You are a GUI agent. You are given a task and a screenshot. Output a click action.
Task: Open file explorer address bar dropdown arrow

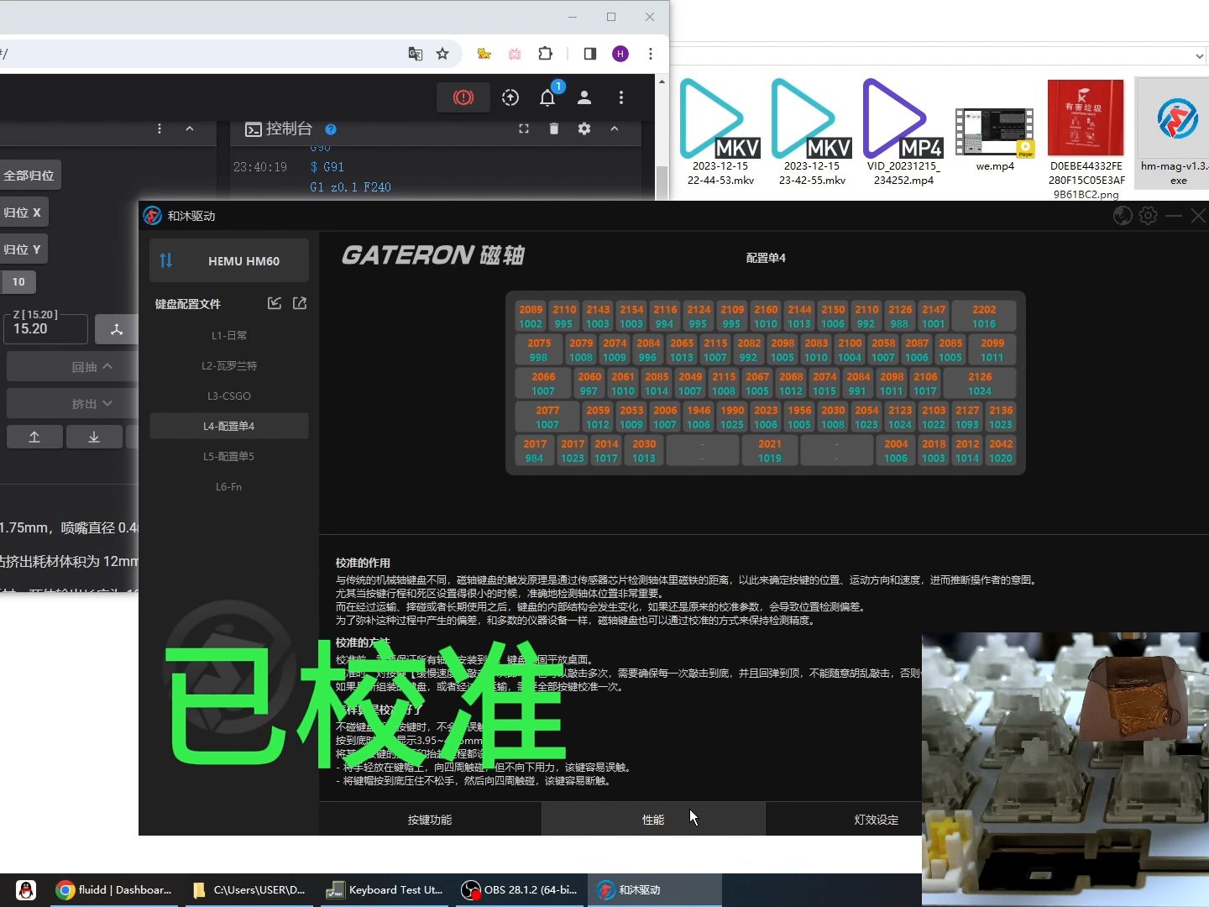click(1199, 55)
